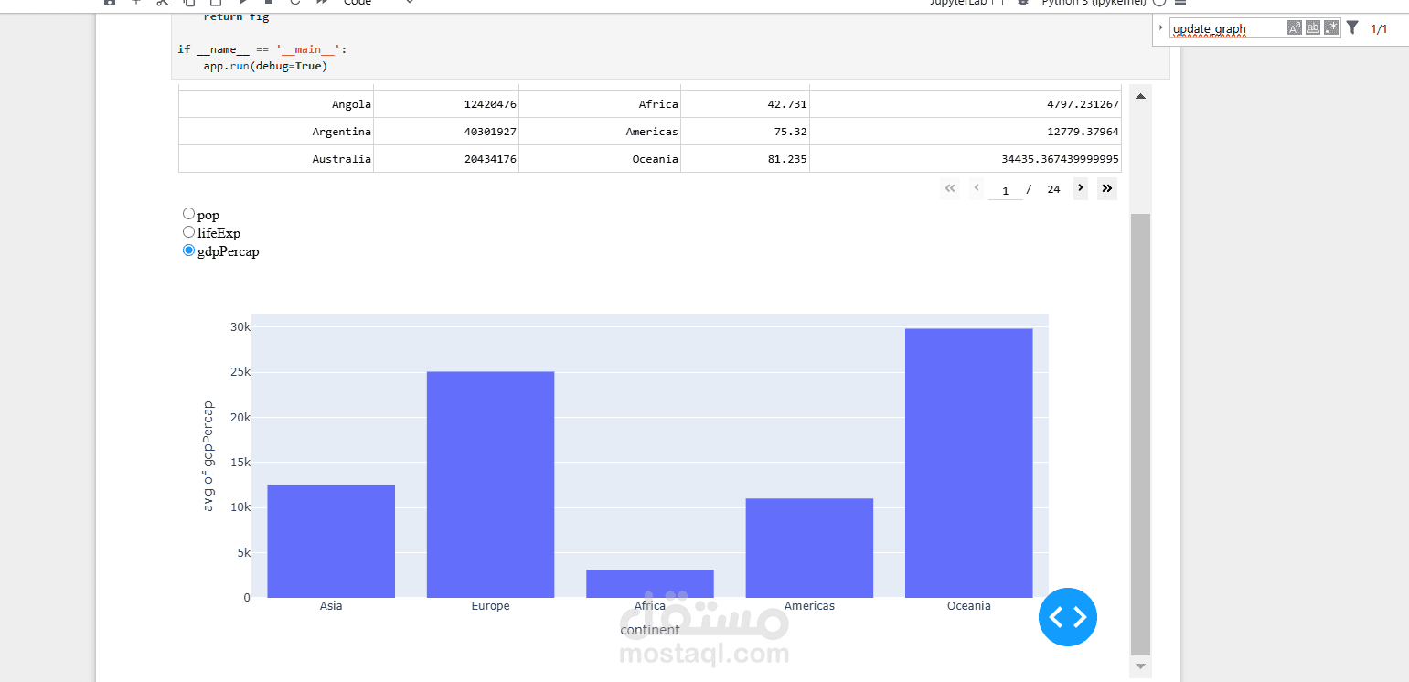Click the 1/1 search match count

(x=1379, y=29)
